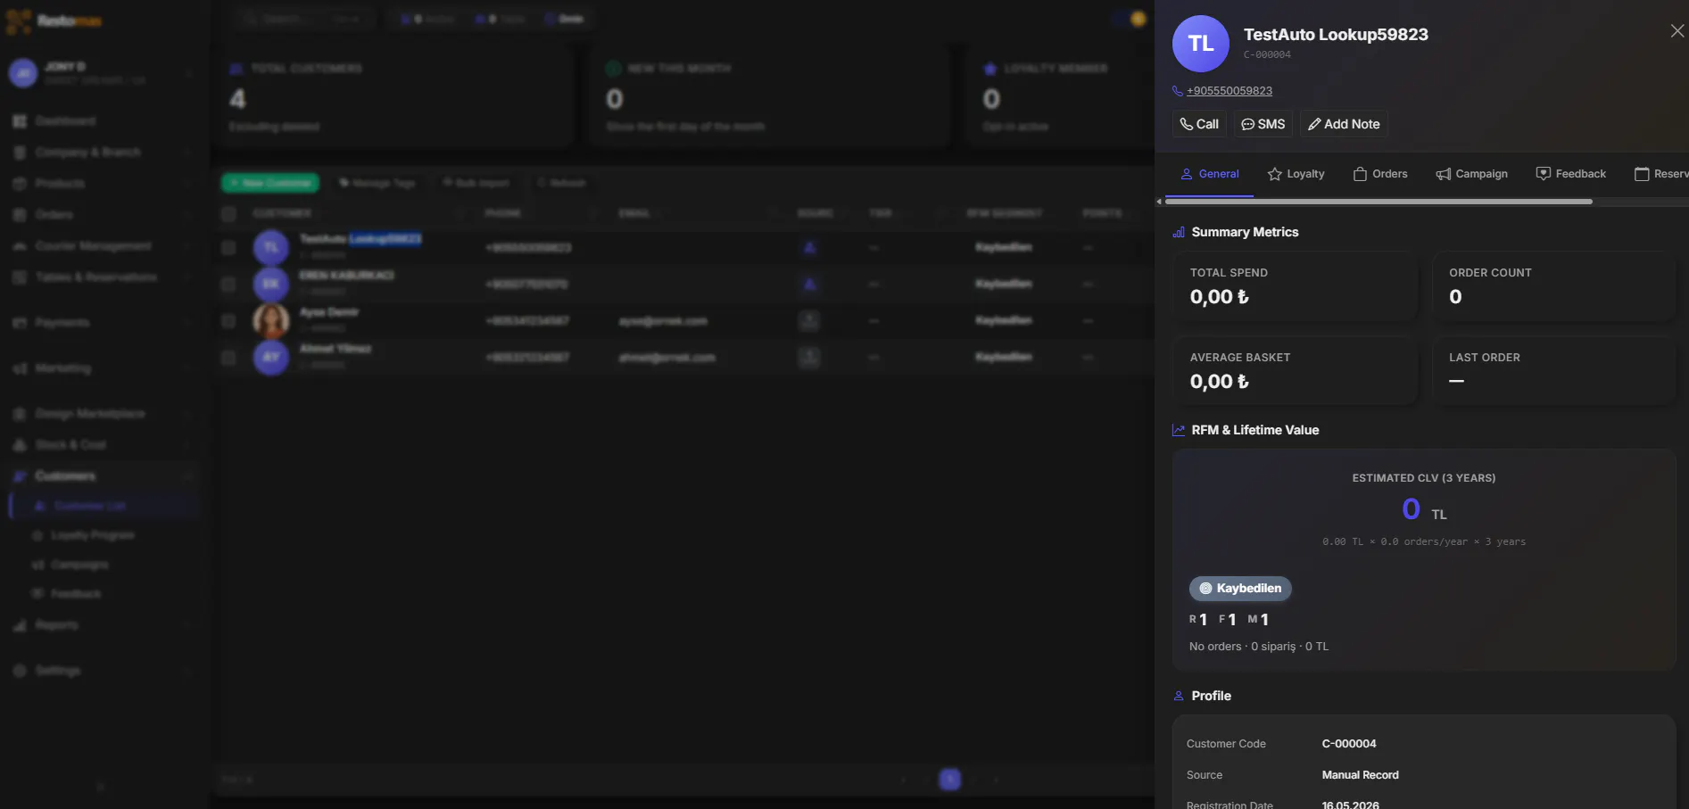1689x809 pixels.
Task: Click the Total Spend 0,00 ₺ value
Action: (x=1219, y=297)
